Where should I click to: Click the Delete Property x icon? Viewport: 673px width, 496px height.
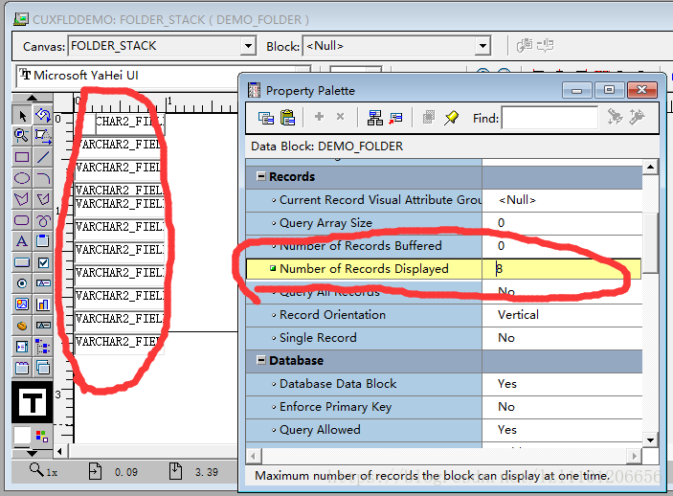[341, 117]
